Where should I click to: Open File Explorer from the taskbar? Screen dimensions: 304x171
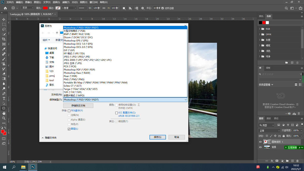pos(23,167)
